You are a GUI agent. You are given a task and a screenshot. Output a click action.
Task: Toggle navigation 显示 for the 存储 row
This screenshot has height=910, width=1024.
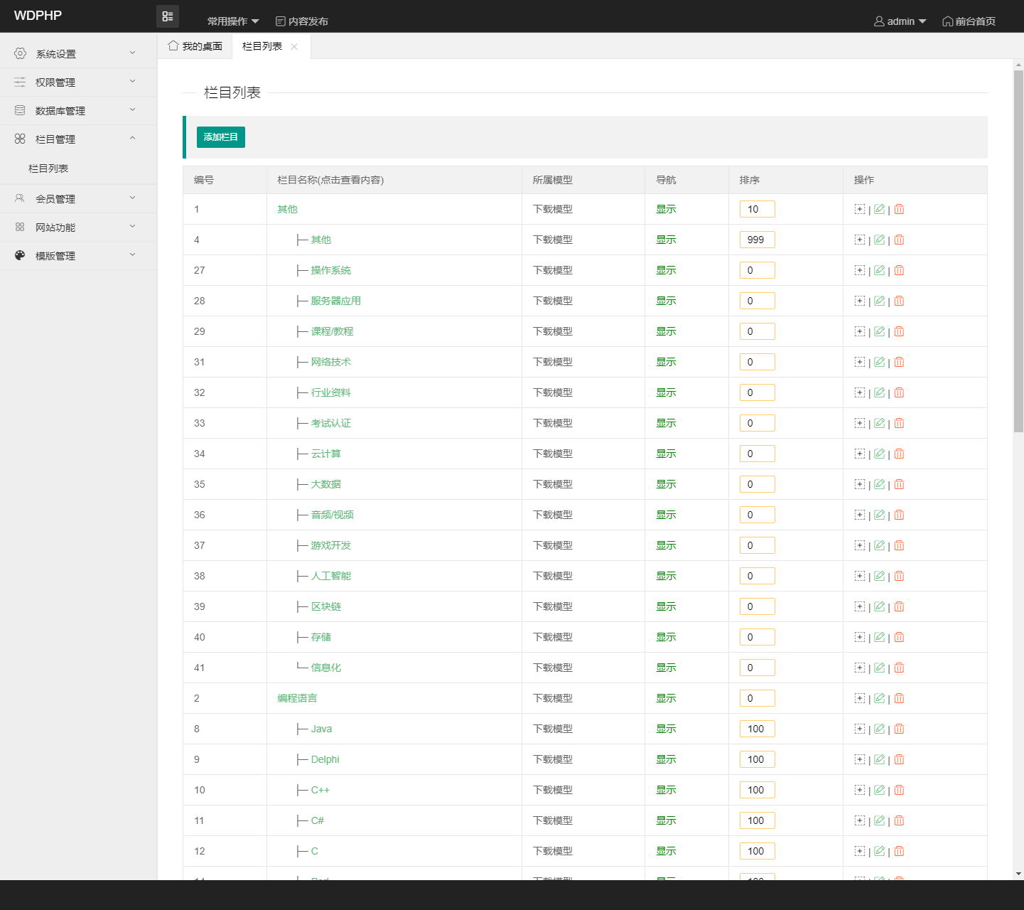666,637
